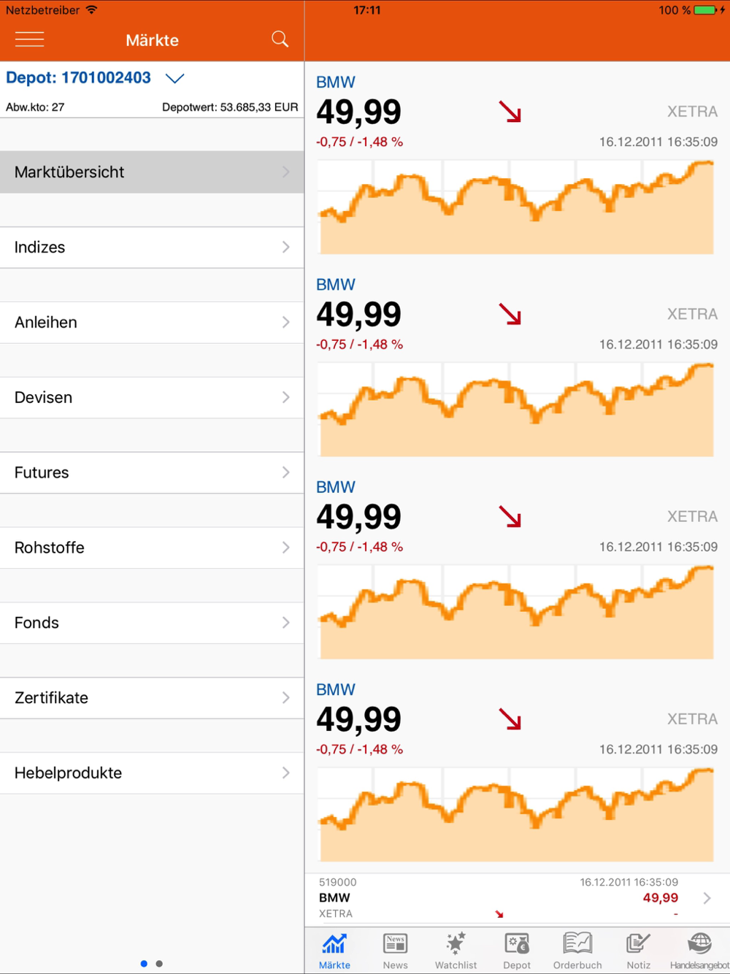The height and width of the screenshot is (974, 730).
Task: Open the News tab icon
Action: click(x=395, y=944)
